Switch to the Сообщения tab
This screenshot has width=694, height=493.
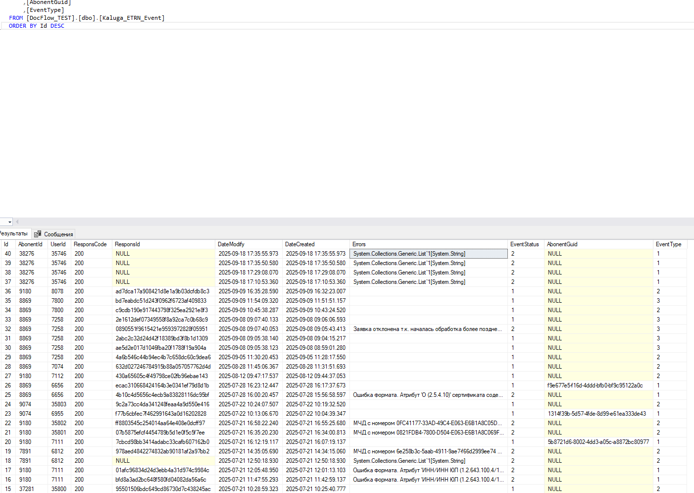[x=53, y=234]
